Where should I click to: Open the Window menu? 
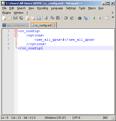pyautogui.click(x=18, y=13)
